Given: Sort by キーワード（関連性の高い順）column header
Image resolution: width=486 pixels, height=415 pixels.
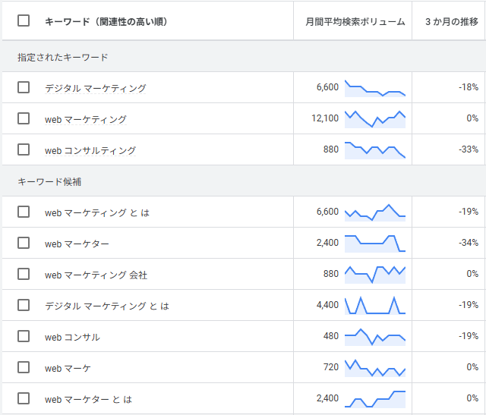Looking at the screenshot, I should (x=106, y=21).
